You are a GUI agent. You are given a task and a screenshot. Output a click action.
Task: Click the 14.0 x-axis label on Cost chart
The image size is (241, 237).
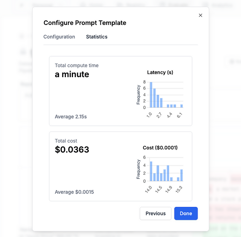click(147, 188)
